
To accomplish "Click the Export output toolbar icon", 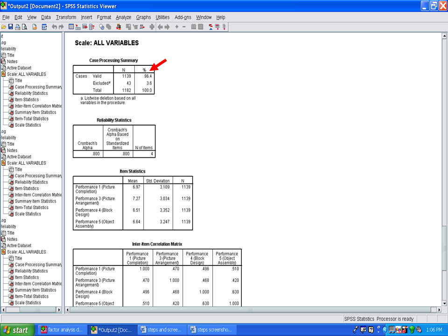I will 35,27.
